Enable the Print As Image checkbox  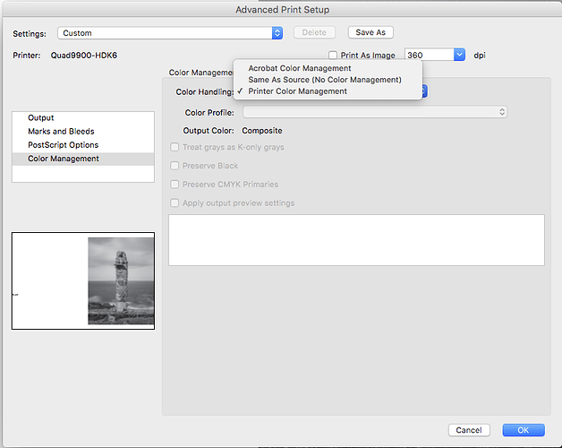point(334,56)
